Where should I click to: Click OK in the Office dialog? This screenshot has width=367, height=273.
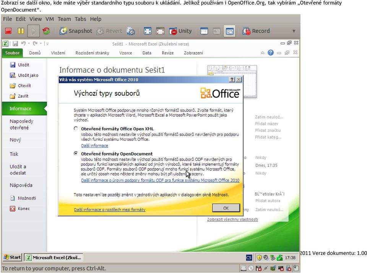[x=226, y=208]
